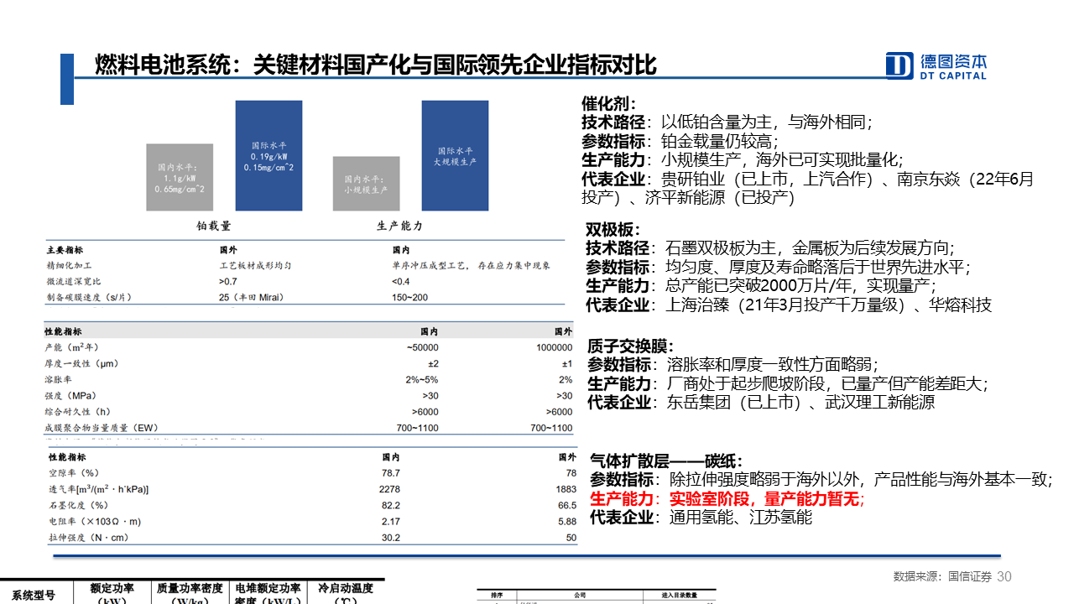Select the 微流道深宽比 row label
The height and width of the screenshot is (604, 1074).
pos(74,282)
